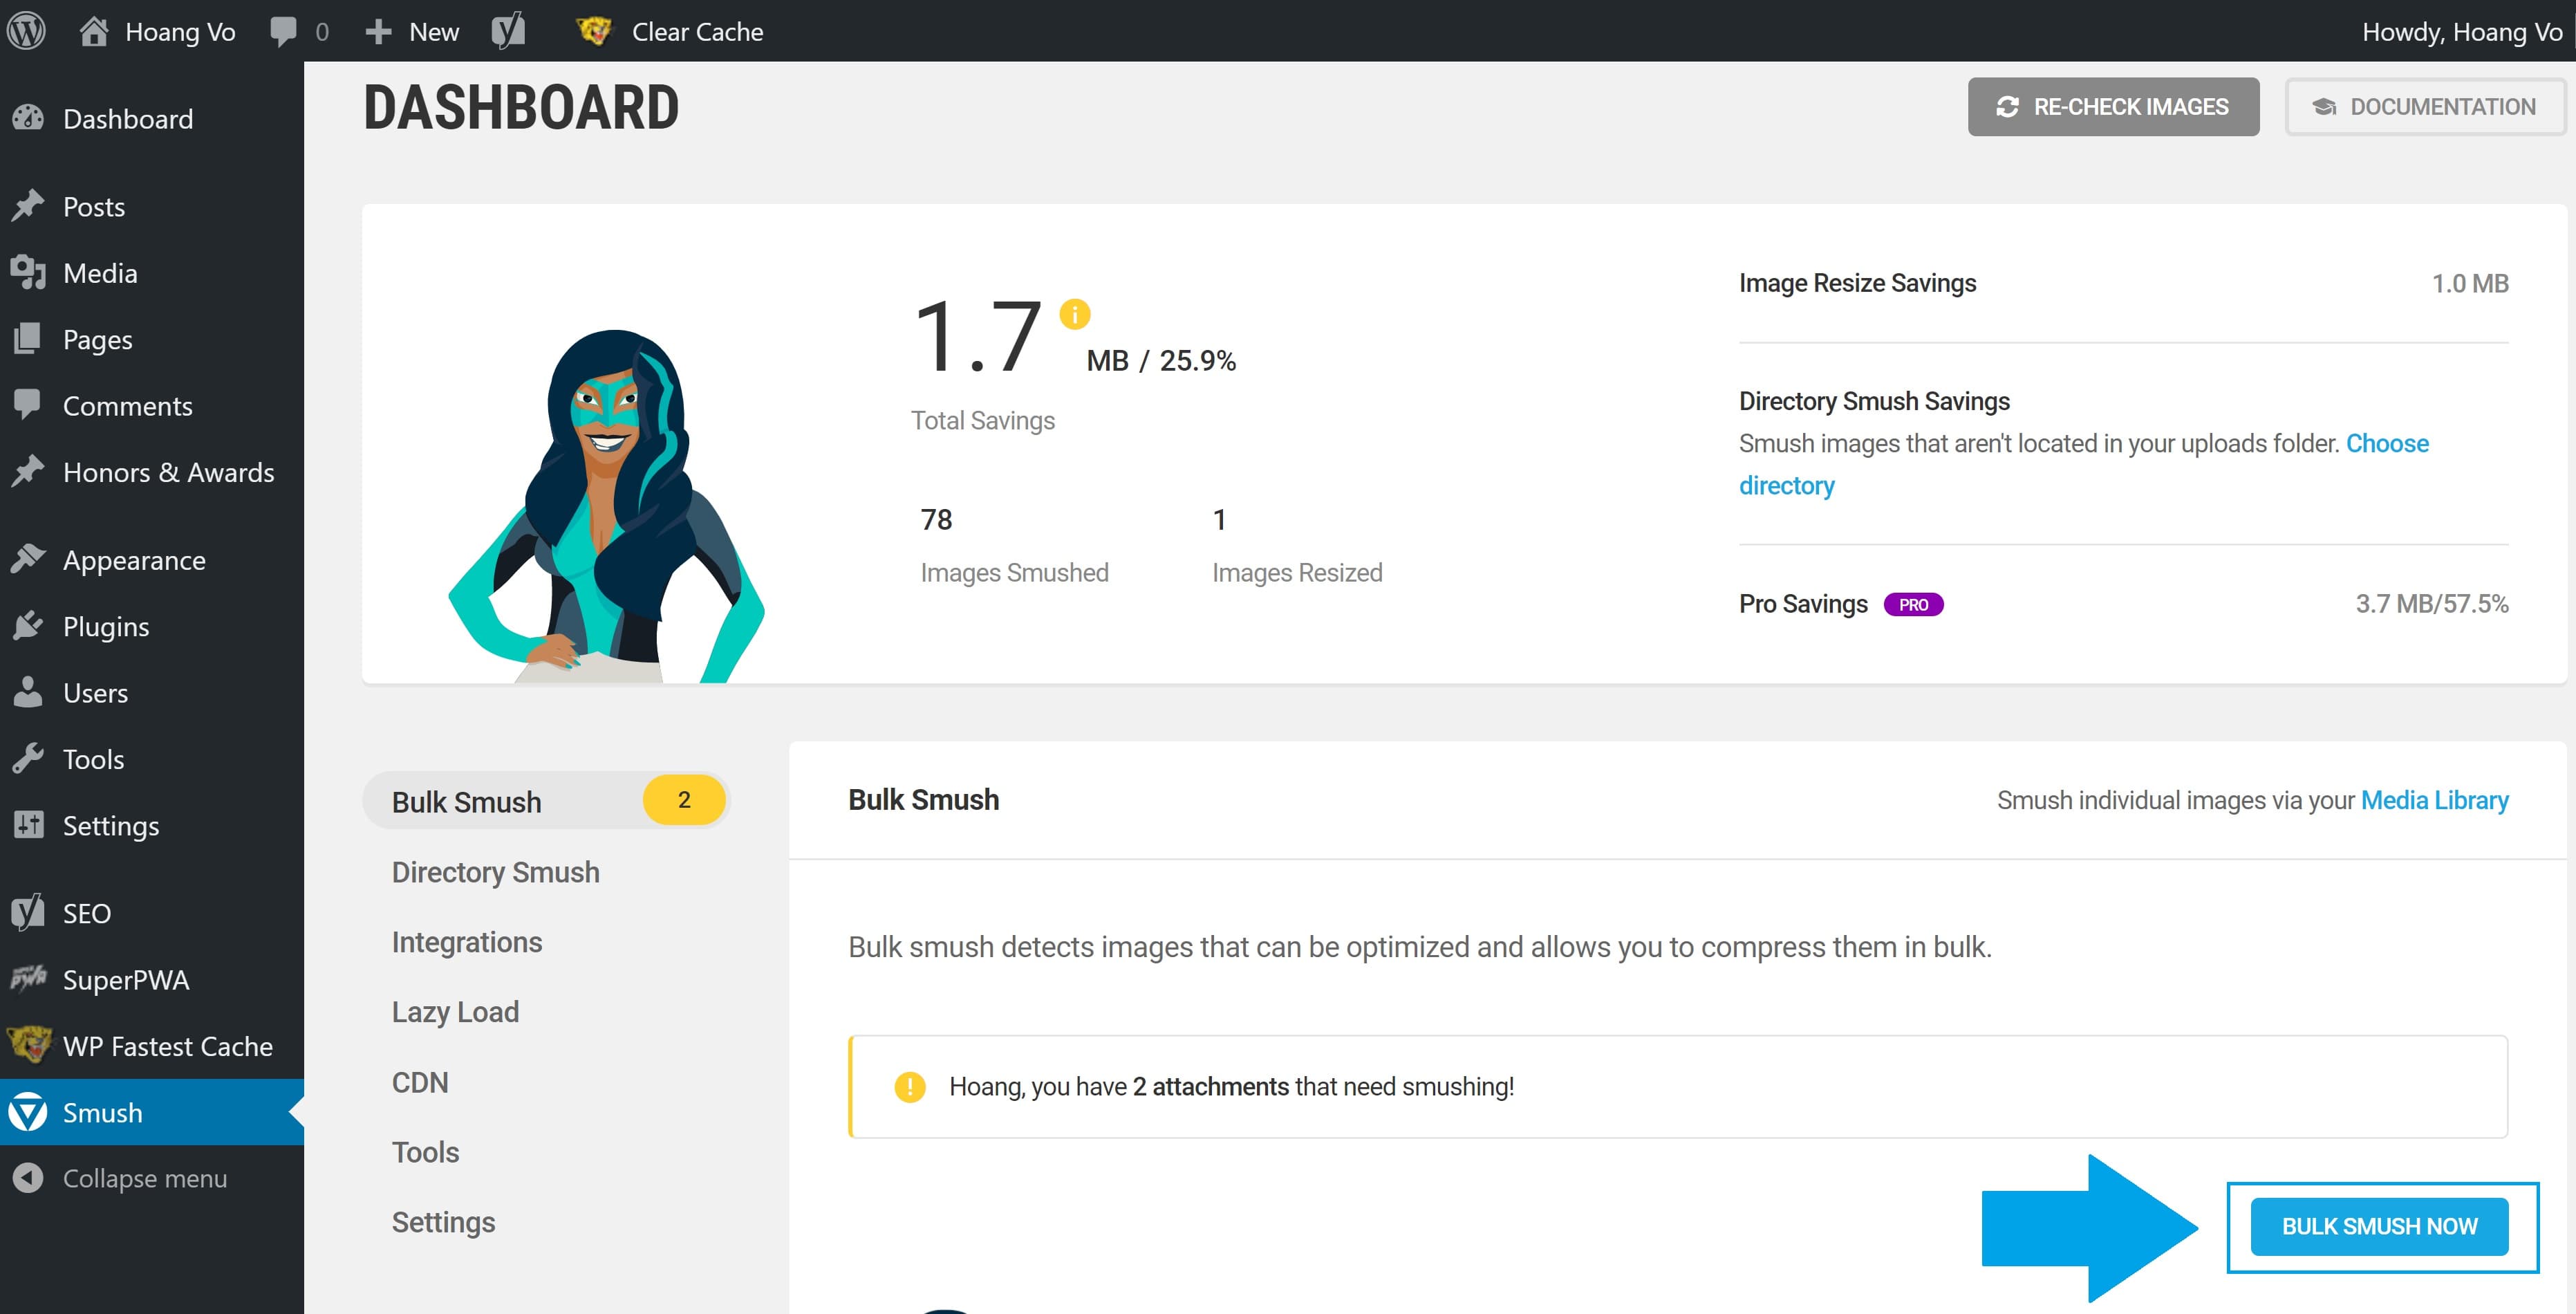Click the RE-CHECK IMAGES button
The width and height of the screenshot is (2576, 1314).
pyautogui.click(x=2113, y=107)
